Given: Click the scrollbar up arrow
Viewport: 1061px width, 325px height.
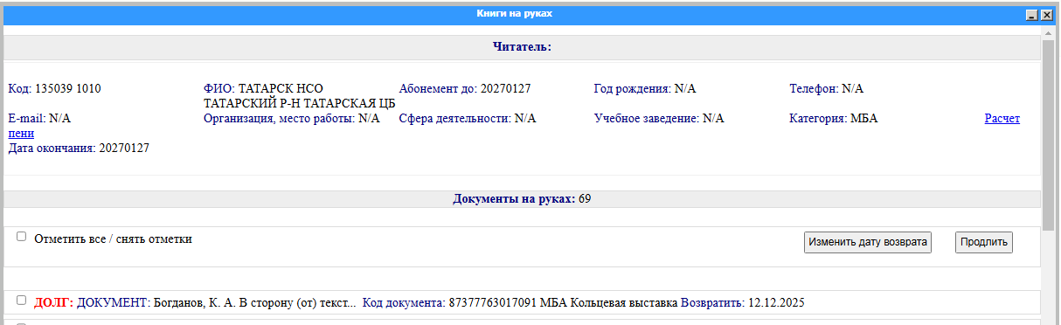Looking at the screenshot, I should (1048, 32).
